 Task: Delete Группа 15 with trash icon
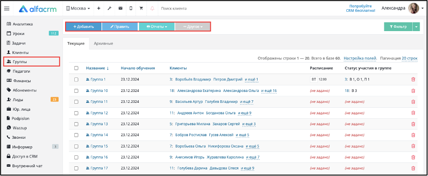click(413, 146)
